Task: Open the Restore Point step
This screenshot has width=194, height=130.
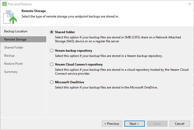Action: point(13,64)
